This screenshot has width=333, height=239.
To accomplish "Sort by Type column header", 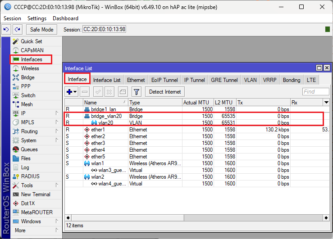I will 155,103.
